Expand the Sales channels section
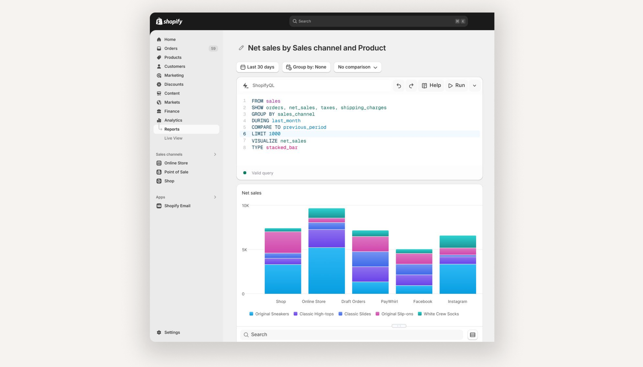 [x=215, y=155]
